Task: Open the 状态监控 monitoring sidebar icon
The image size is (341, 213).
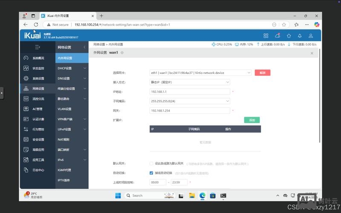Action: [x=26, y=68]
